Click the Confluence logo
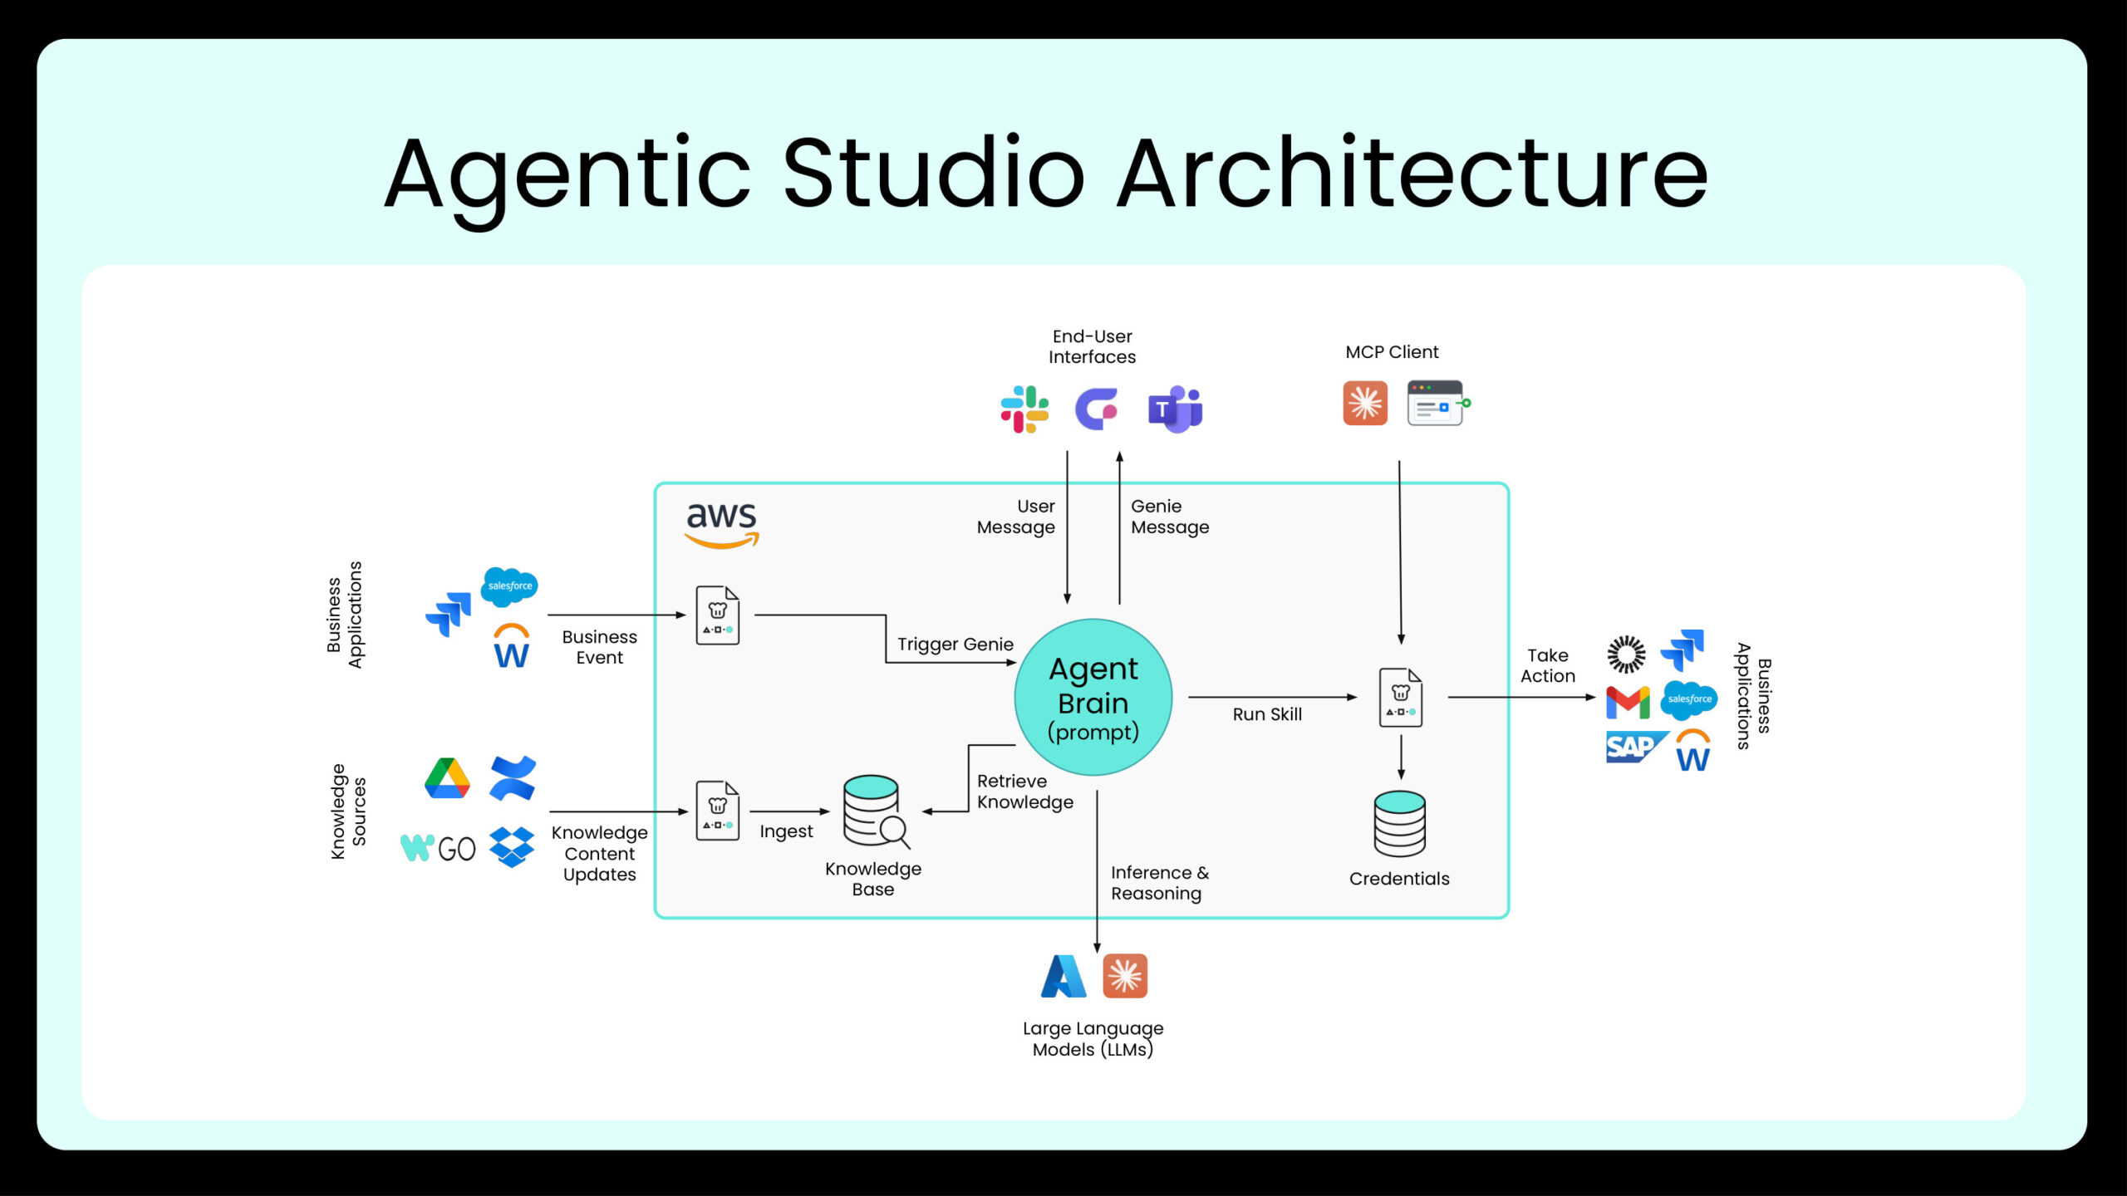Screen dimensions: 2127x1196 point(513,778)
